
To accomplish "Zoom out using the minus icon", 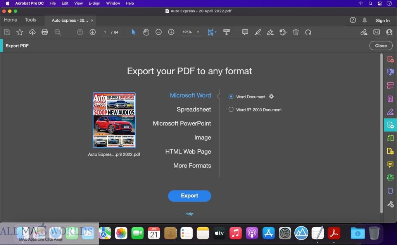I will click(x=159, y=32).
